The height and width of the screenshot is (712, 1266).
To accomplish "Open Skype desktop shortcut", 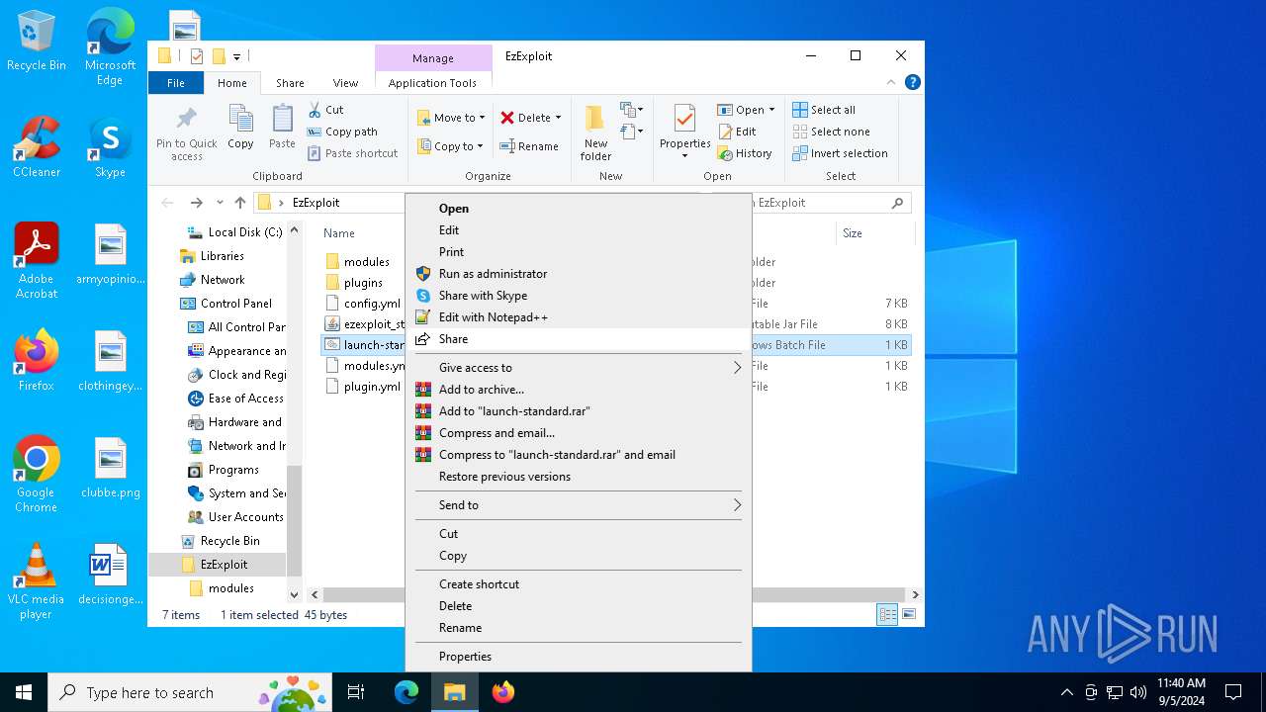I will click(x=110, y=147).
